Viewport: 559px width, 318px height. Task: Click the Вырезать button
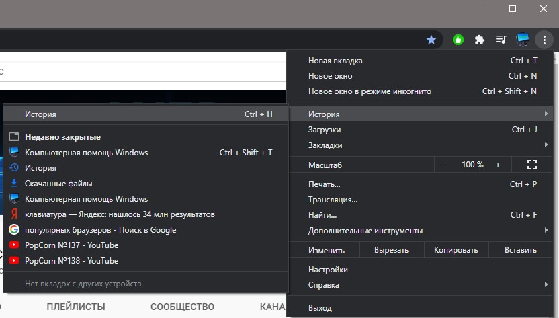click(x=392, y=250)
